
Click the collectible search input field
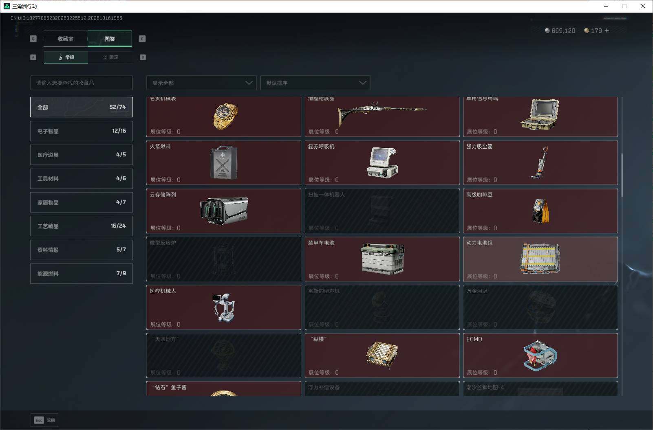pyautogui.click(x=82, y=83)
